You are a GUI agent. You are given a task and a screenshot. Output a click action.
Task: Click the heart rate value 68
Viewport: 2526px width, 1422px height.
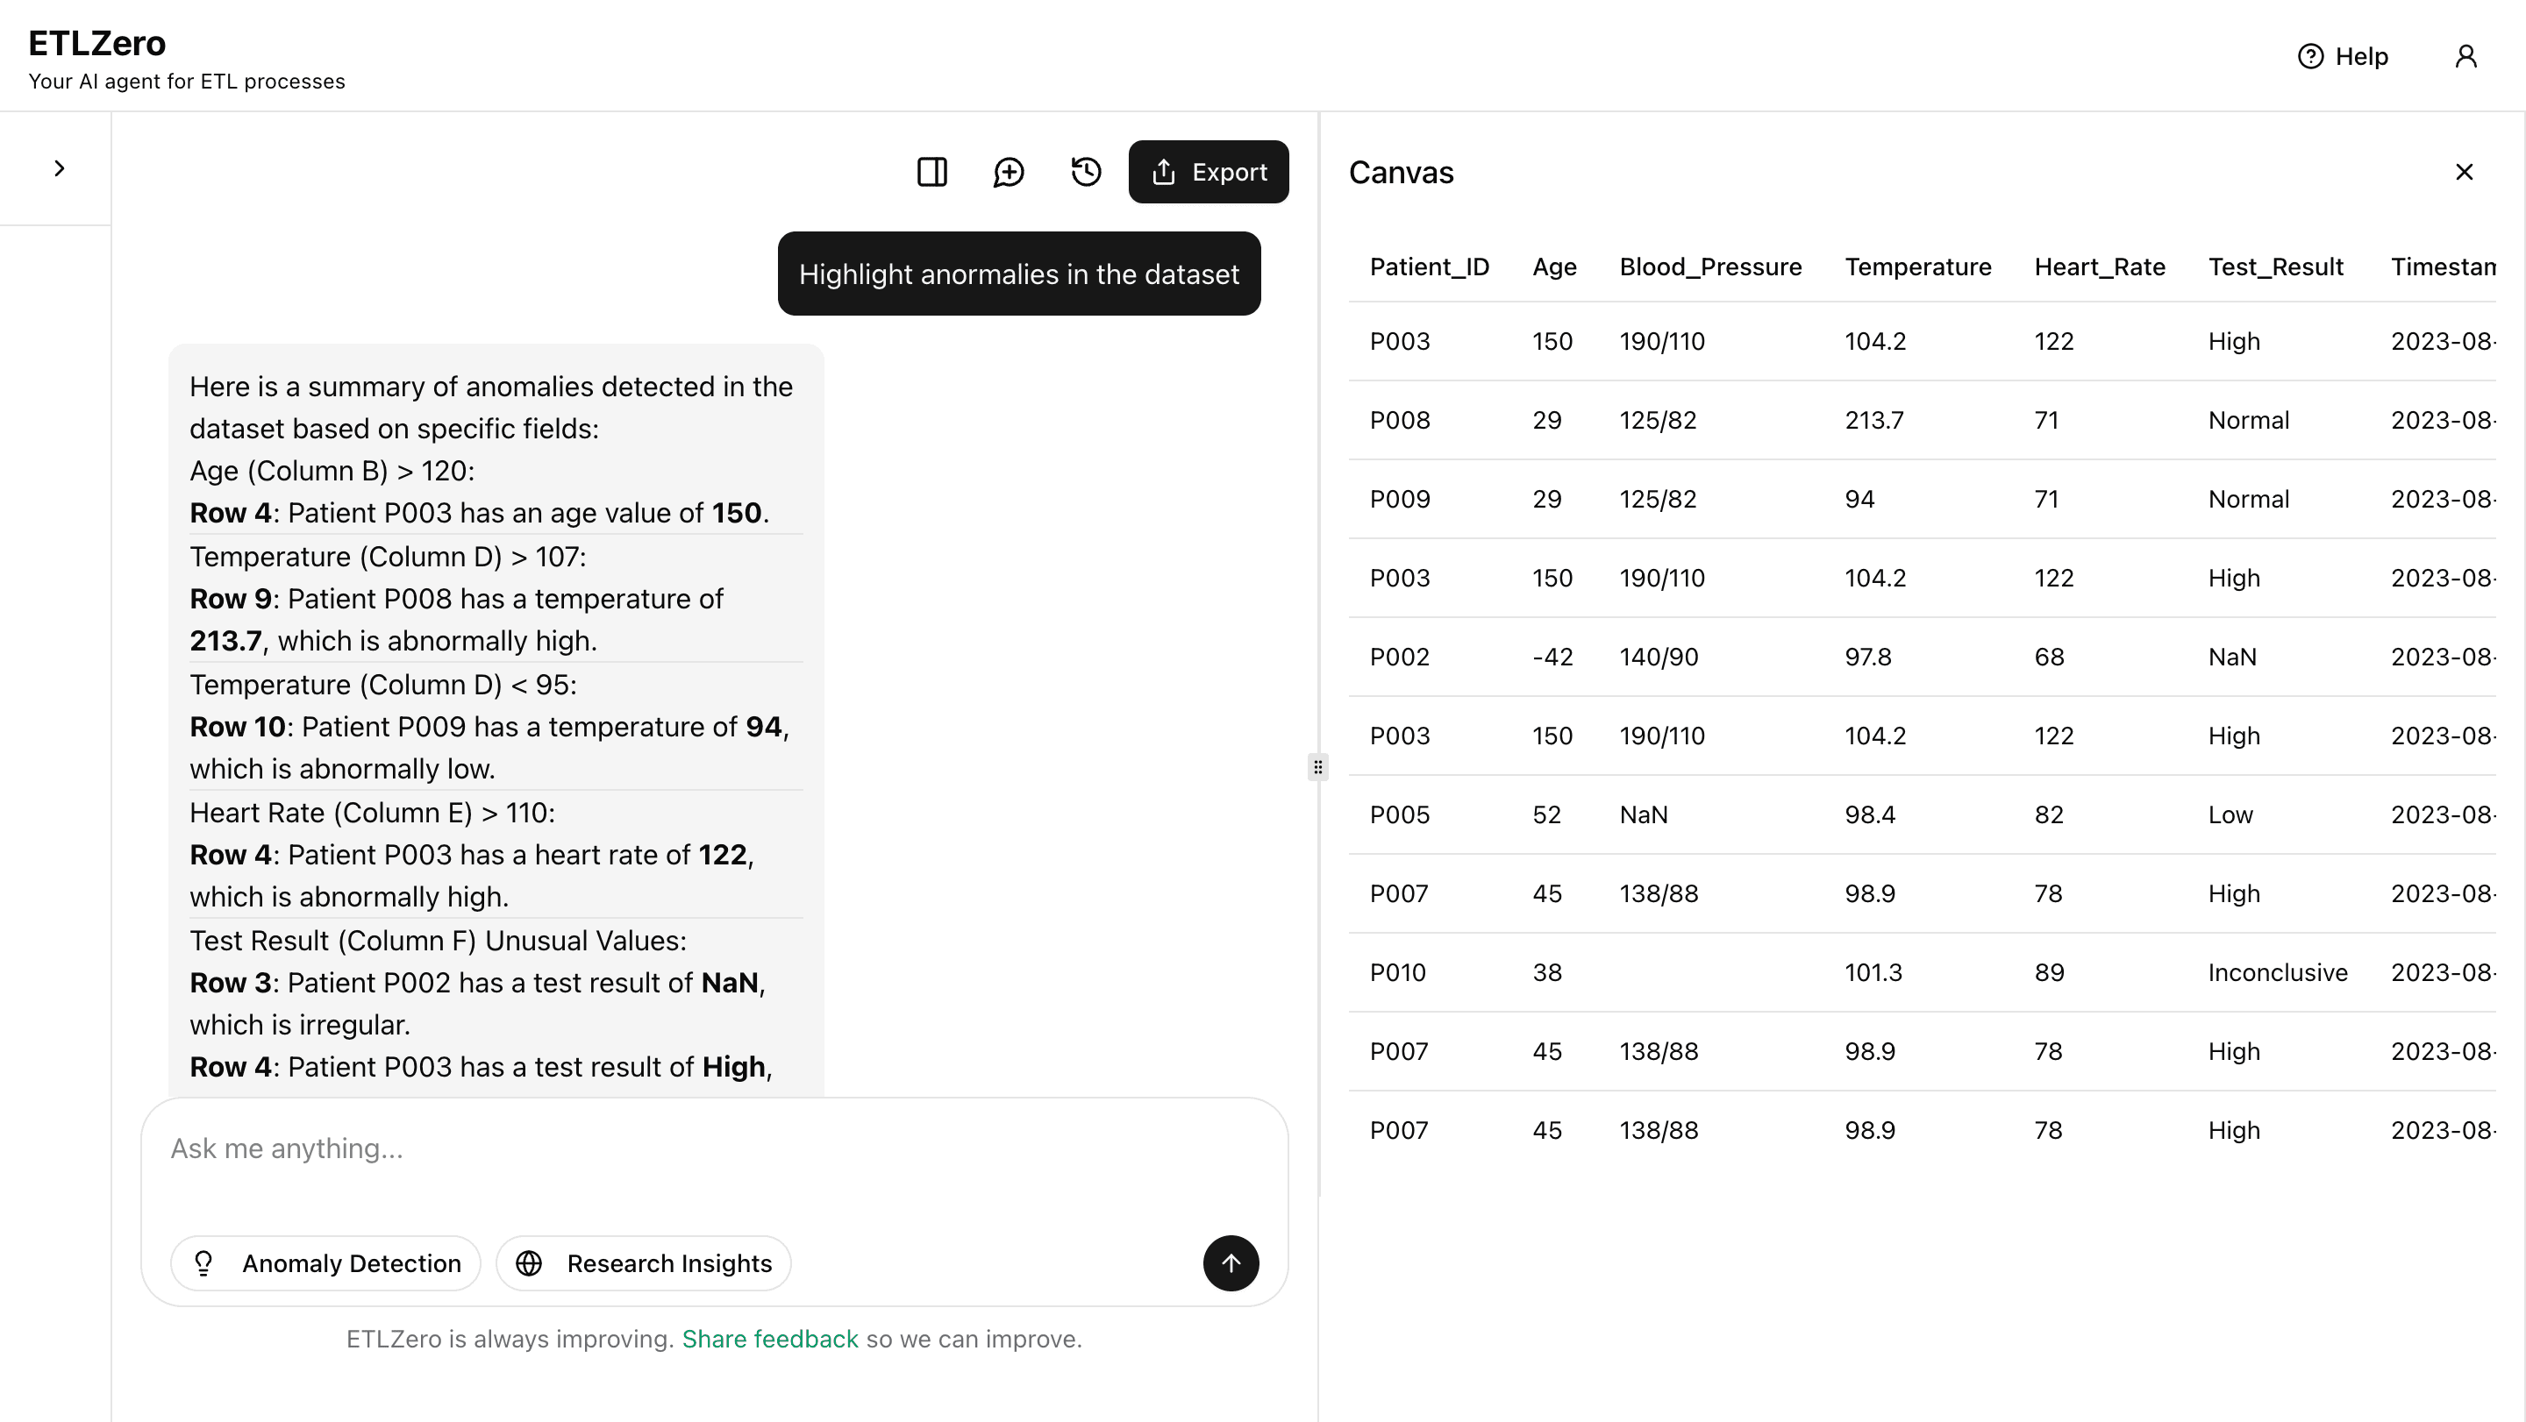[2049, 657]
